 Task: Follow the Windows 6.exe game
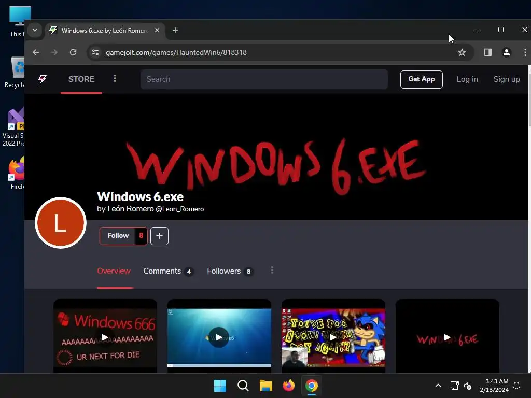[118, 236]
